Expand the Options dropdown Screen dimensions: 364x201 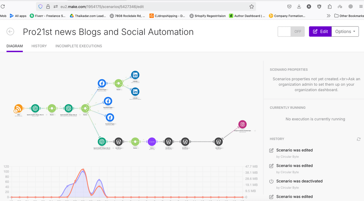(x=345, y=32)
